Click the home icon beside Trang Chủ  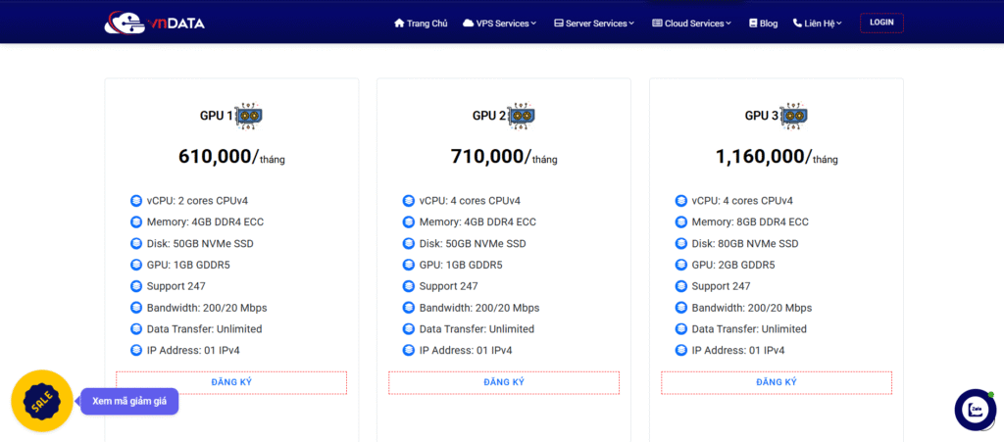pyautogui.click(x=399, y=24)
